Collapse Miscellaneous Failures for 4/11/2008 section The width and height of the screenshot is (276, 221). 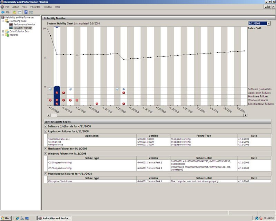coord(46,174)
